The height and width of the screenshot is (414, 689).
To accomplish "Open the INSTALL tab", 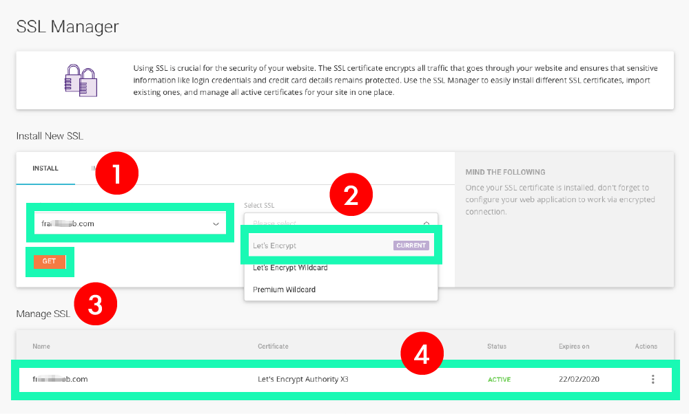I will tap(45, 168).
